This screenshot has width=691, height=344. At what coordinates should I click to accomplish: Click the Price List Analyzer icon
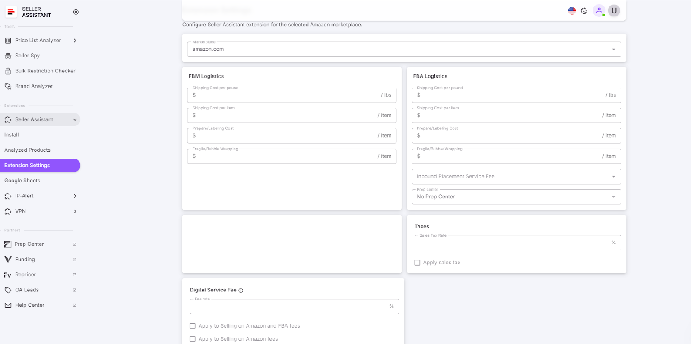click(x=8, y=41)
